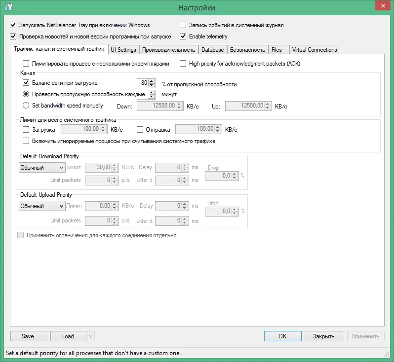The image size is (394, 362).
Task: Click the status bar text about default priority
Action: point(93,353)
